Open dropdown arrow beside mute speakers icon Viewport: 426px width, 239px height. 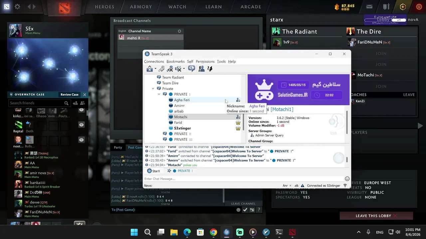click(x=184, y=69)
